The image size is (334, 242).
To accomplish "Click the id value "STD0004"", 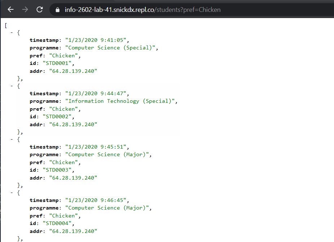I will click(57, 224).
